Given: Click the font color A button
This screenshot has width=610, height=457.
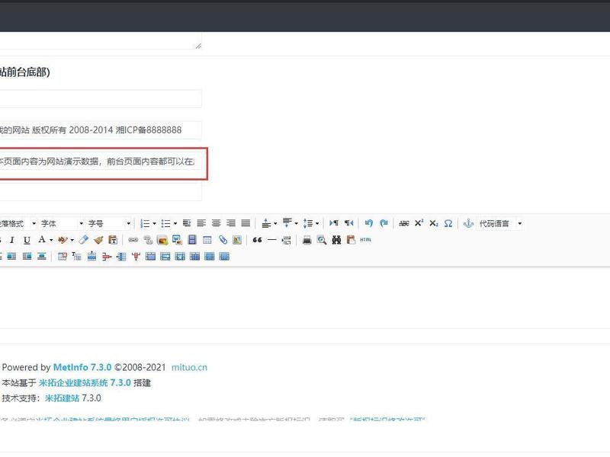Looking at the screenshot, I should (x=42, y=240).
